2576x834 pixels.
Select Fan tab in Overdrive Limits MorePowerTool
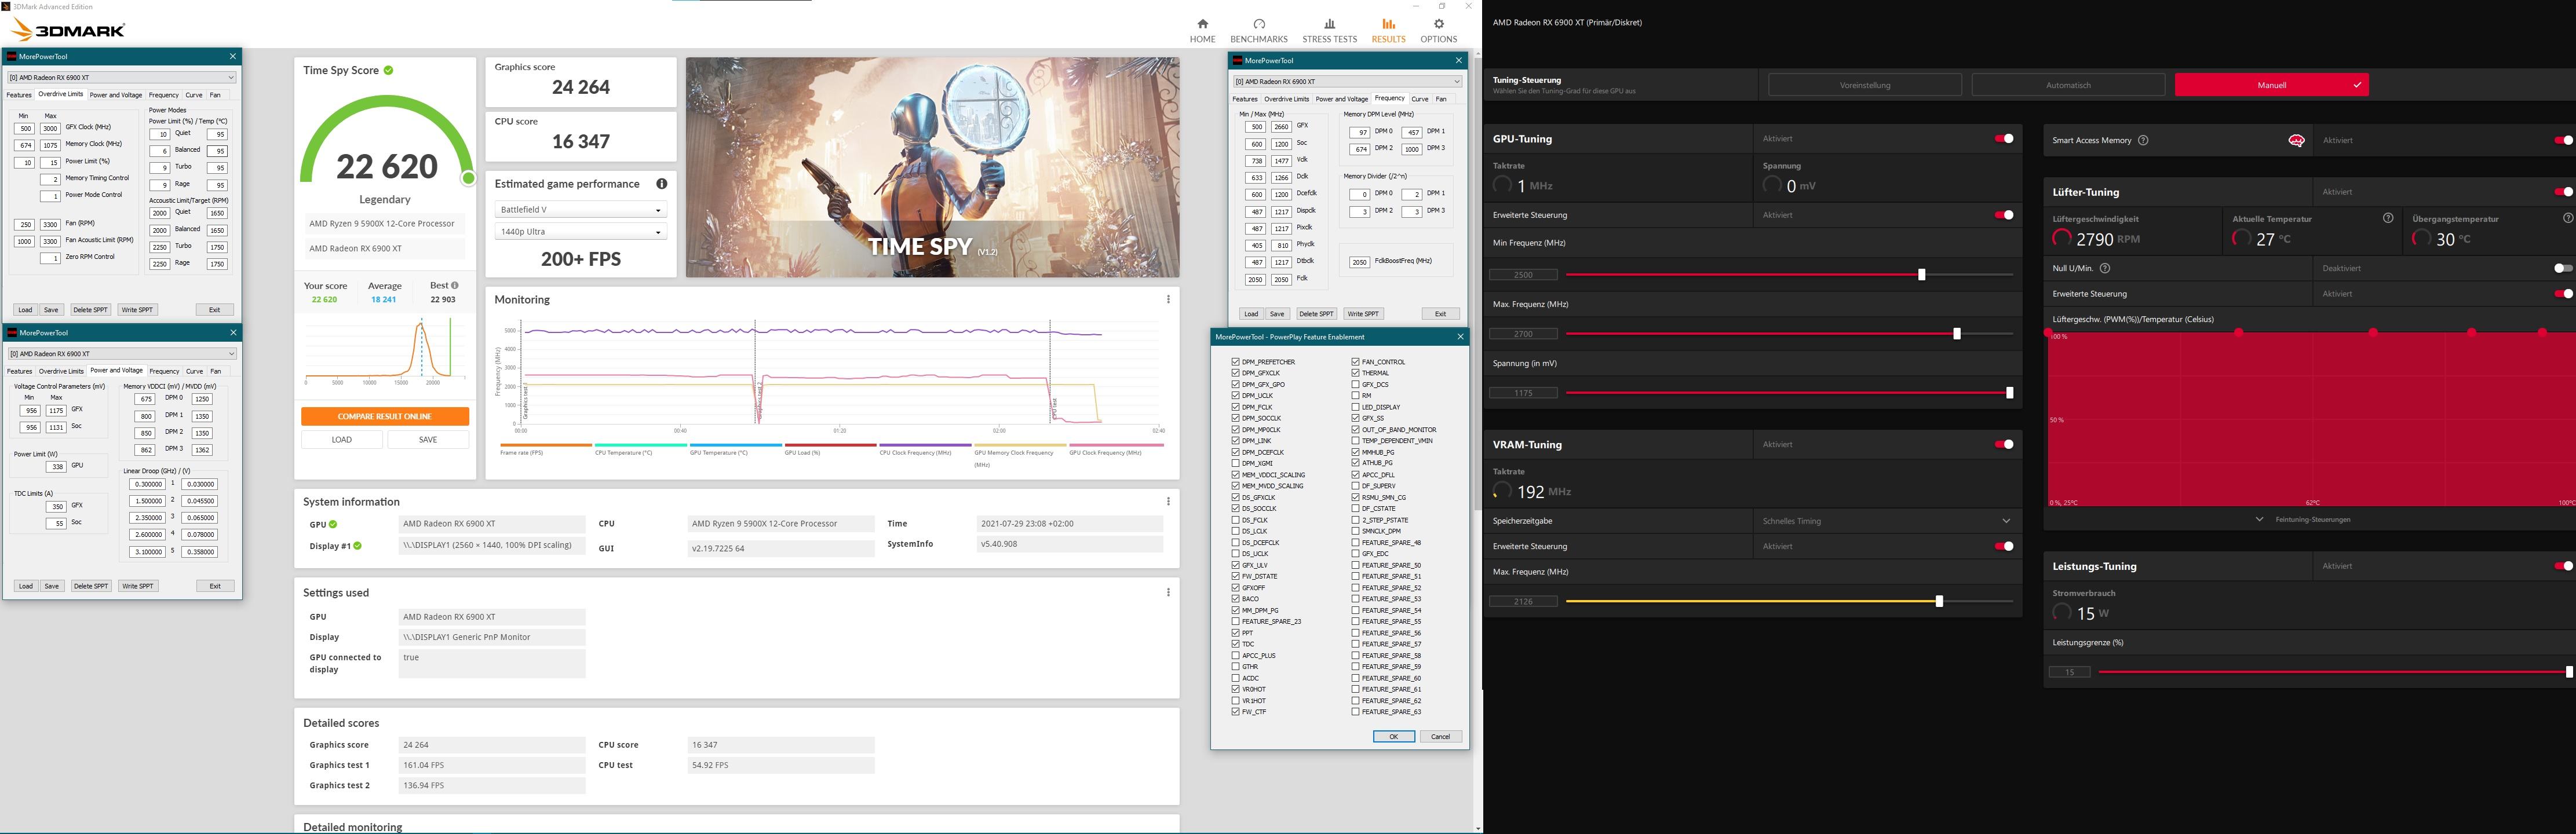point(215,95)
